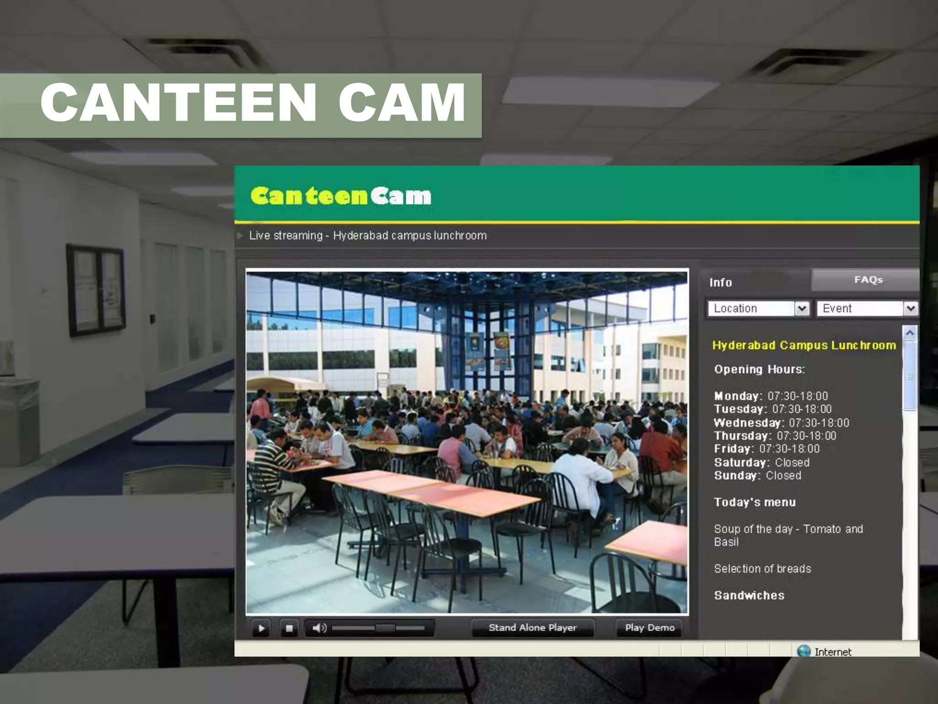The image size is (938, 704).
Task: Click the 'Wednesday: 07:30-18:00' row
Action: click(781, 423)
